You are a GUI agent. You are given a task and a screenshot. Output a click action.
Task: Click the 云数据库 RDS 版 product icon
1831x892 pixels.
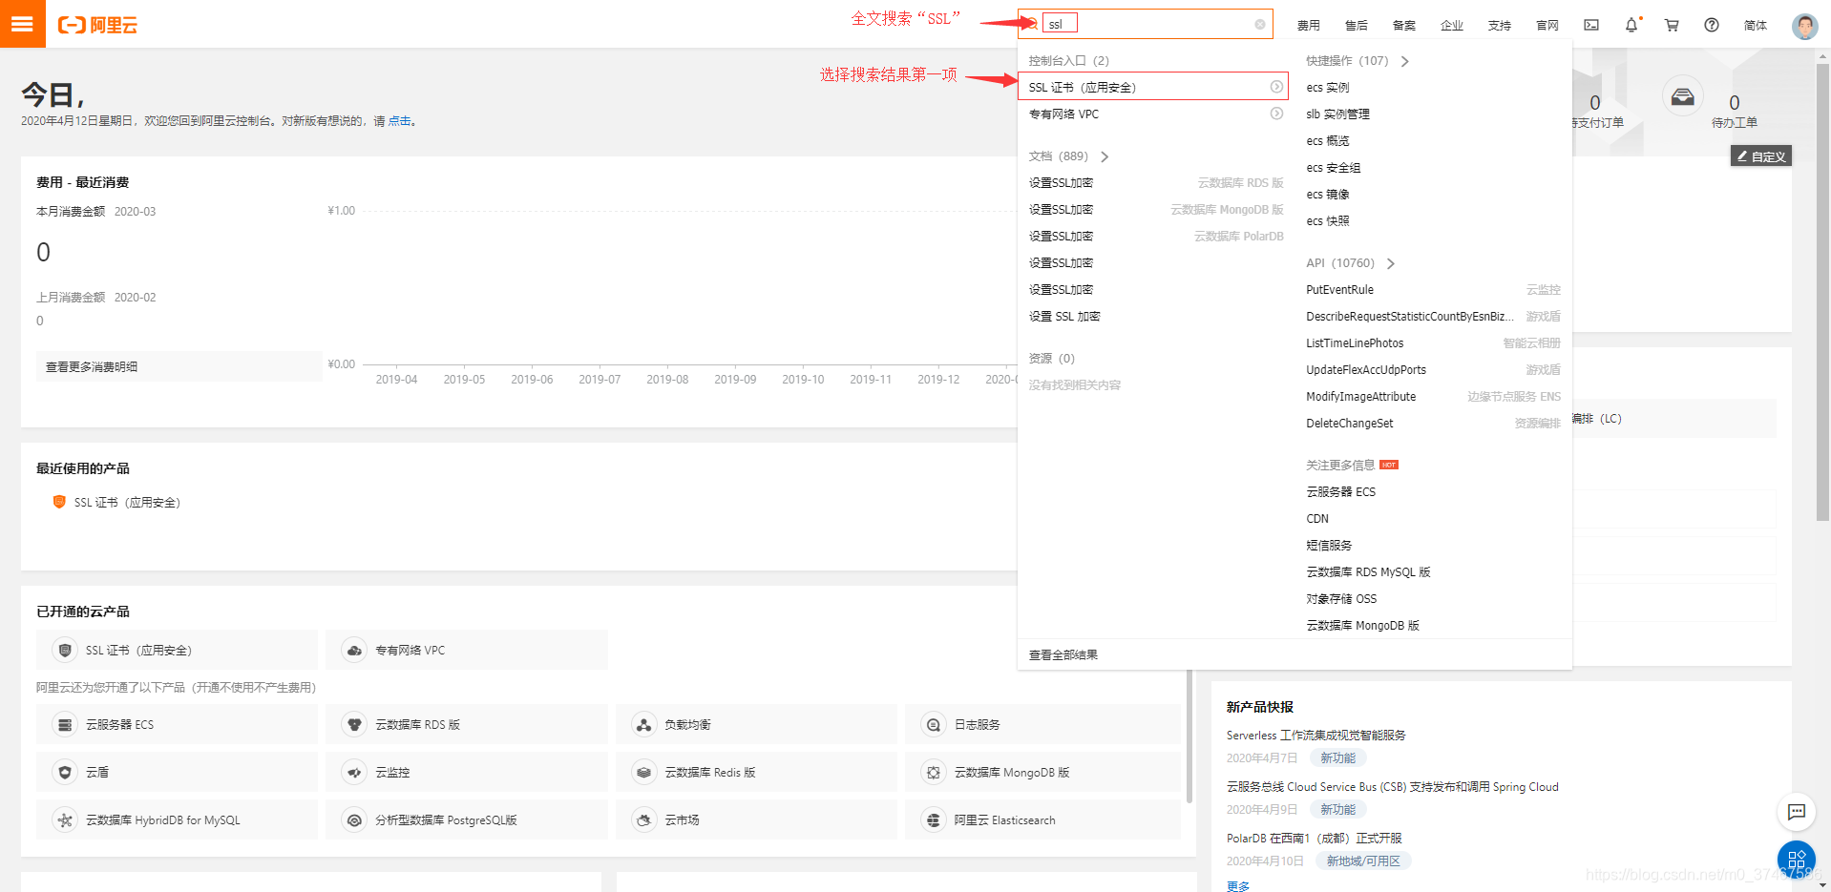[x=354, y=725]
